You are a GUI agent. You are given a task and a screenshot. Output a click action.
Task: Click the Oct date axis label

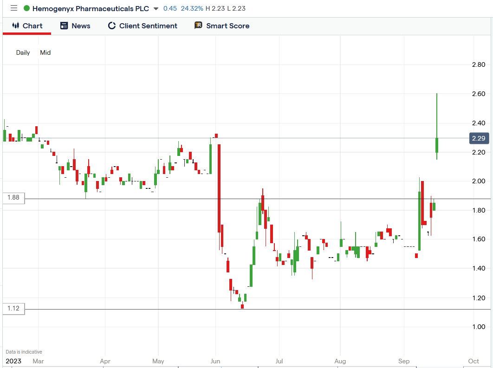(474, 361)
